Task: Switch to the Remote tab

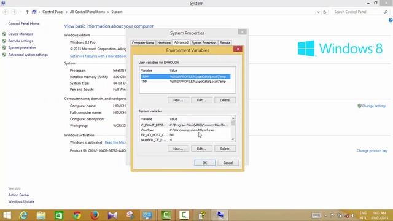Action: (225, 43)
